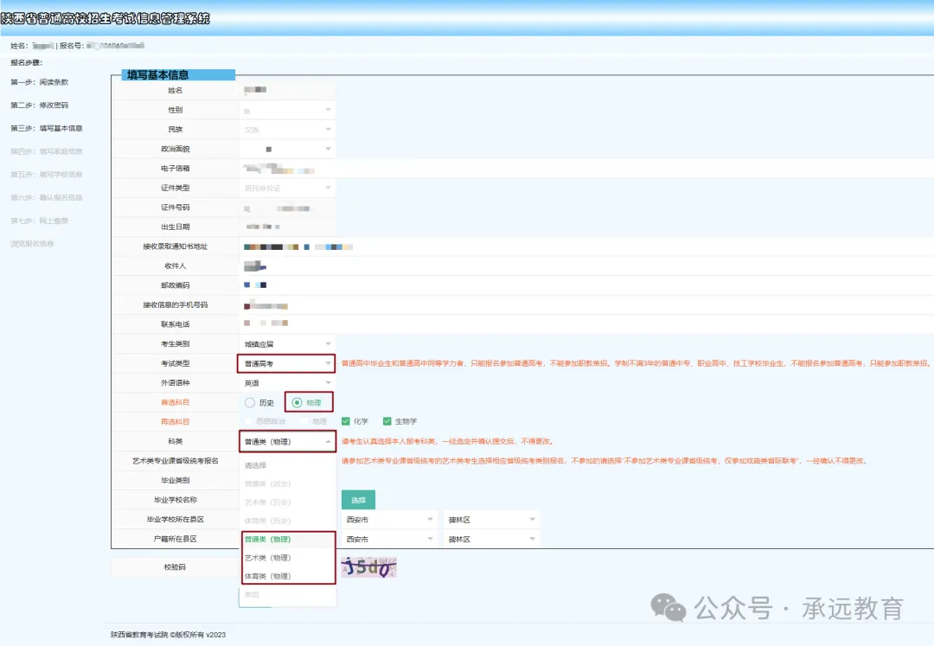
Task: Open the 浏览报名信息 sidebar link
Action: (x=32, y=244)
